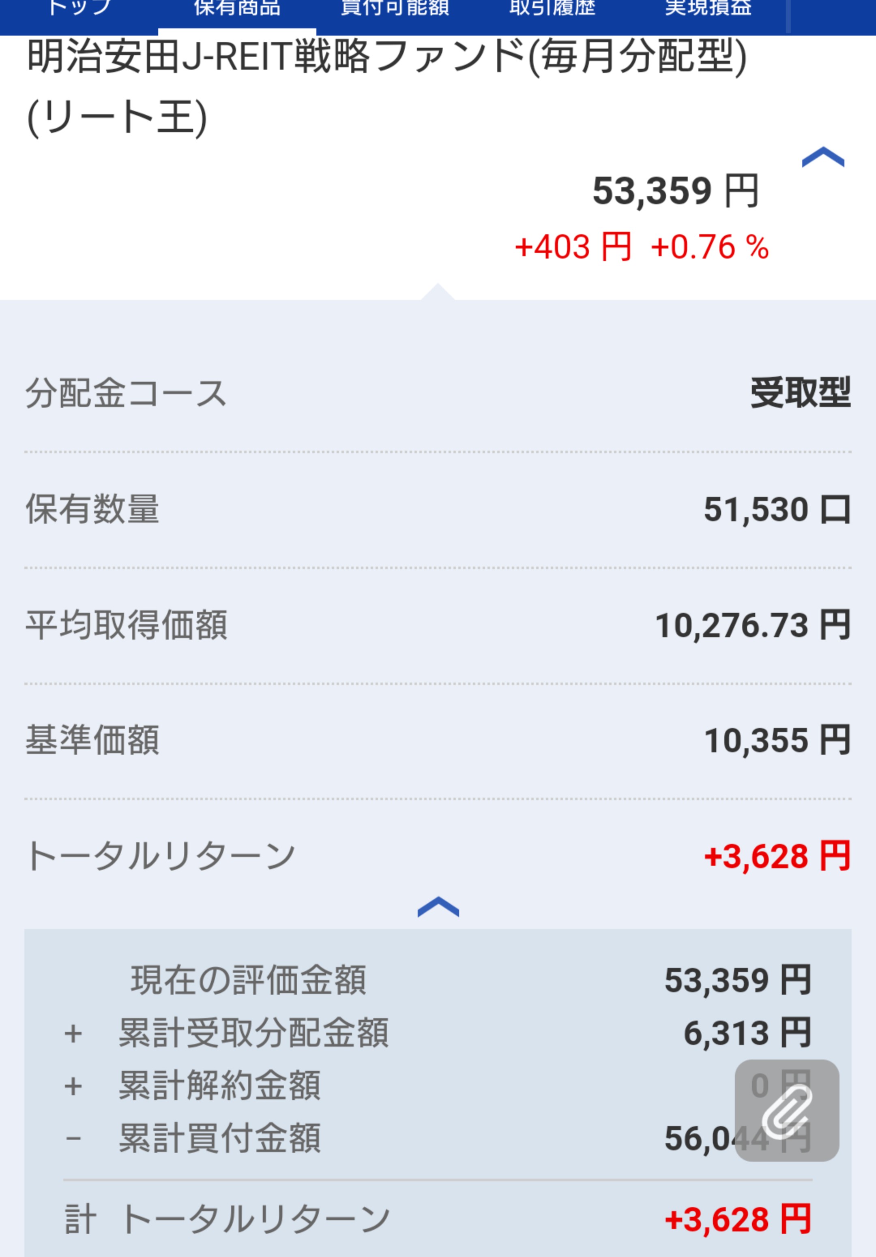
Task: Collapse the fund details with the top chevron
Action: 822,158
